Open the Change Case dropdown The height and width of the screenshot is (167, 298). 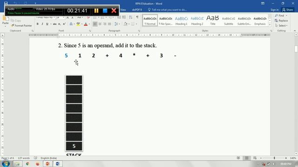80,18
